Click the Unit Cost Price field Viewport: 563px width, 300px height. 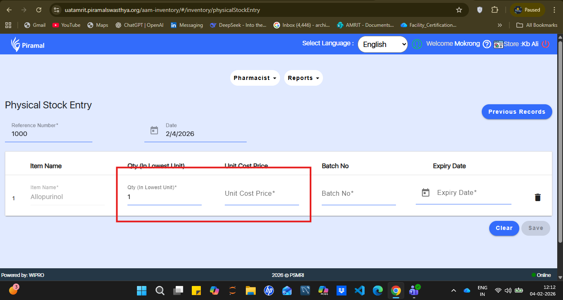click(261, 194)
